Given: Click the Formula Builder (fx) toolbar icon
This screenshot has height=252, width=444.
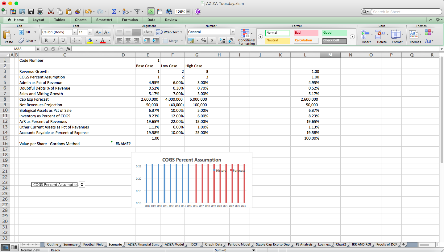Looking at the screenshot, I should (x=151, y=11).
